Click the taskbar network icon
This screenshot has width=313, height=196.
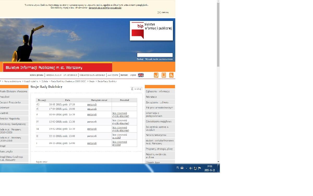click(195, 168)
